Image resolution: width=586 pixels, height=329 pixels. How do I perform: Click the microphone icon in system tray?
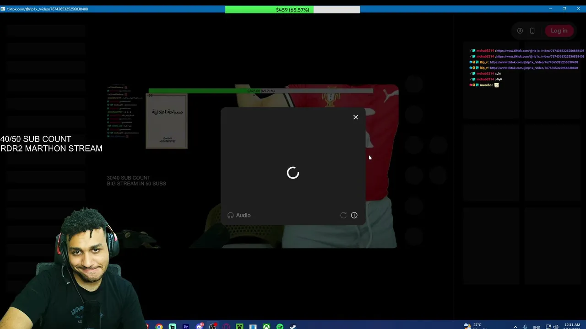tap(525, 327)
